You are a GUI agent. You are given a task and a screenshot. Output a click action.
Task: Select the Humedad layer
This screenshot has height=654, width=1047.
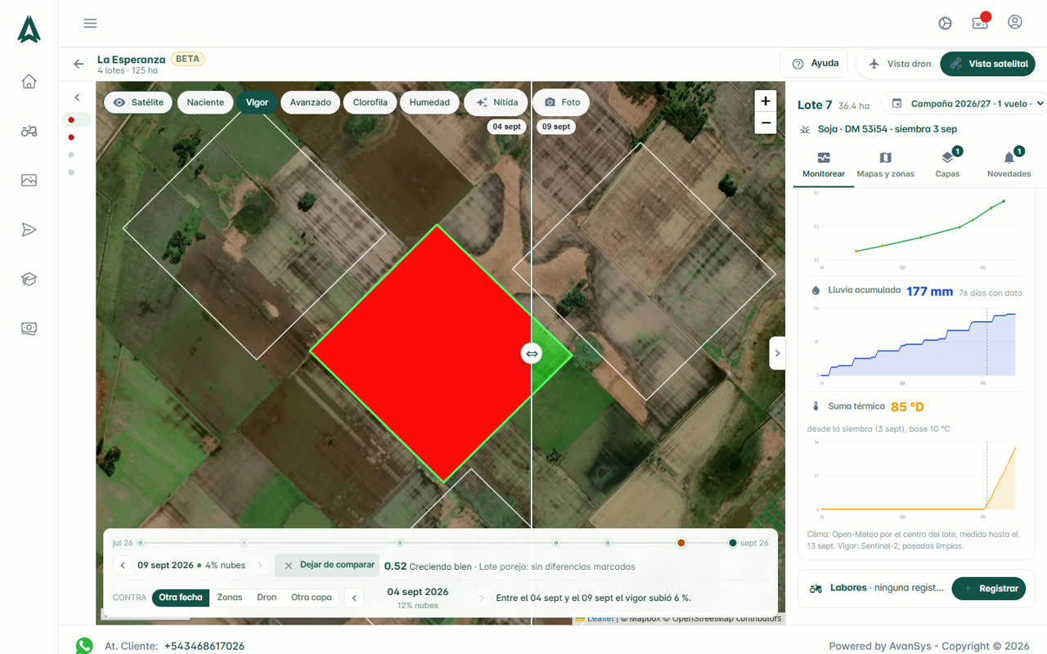429,102
